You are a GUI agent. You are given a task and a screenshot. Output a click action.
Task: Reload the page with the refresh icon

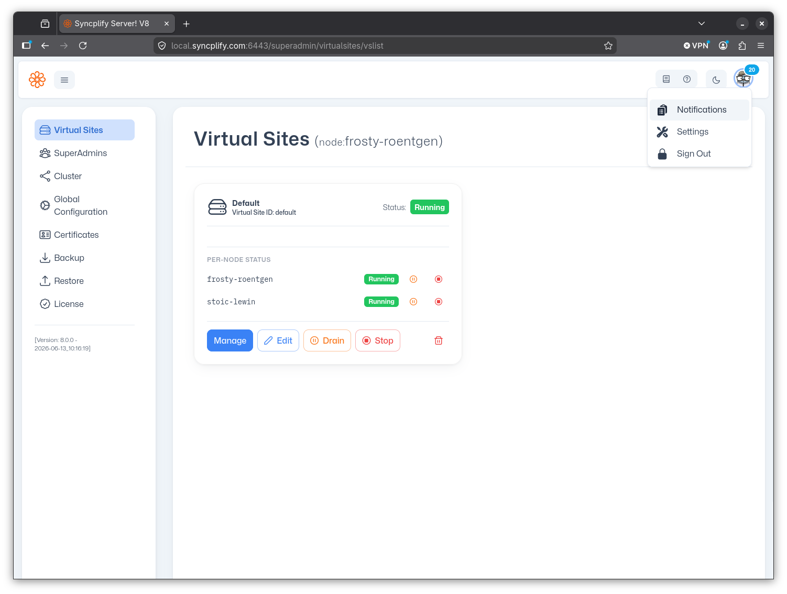(83, 46)
